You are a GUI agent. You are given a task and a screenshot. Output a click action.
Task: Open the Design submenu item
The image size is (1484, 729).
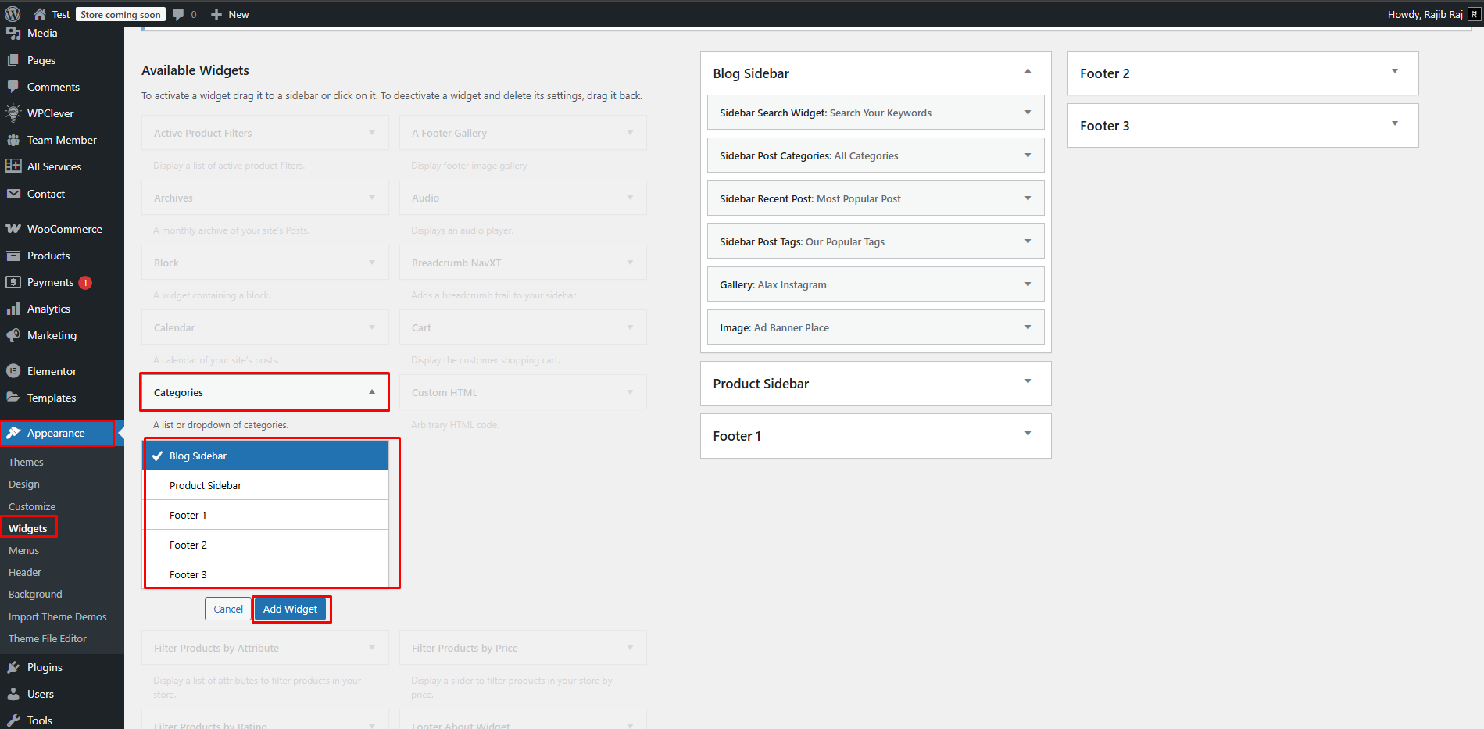pos(24,484)
